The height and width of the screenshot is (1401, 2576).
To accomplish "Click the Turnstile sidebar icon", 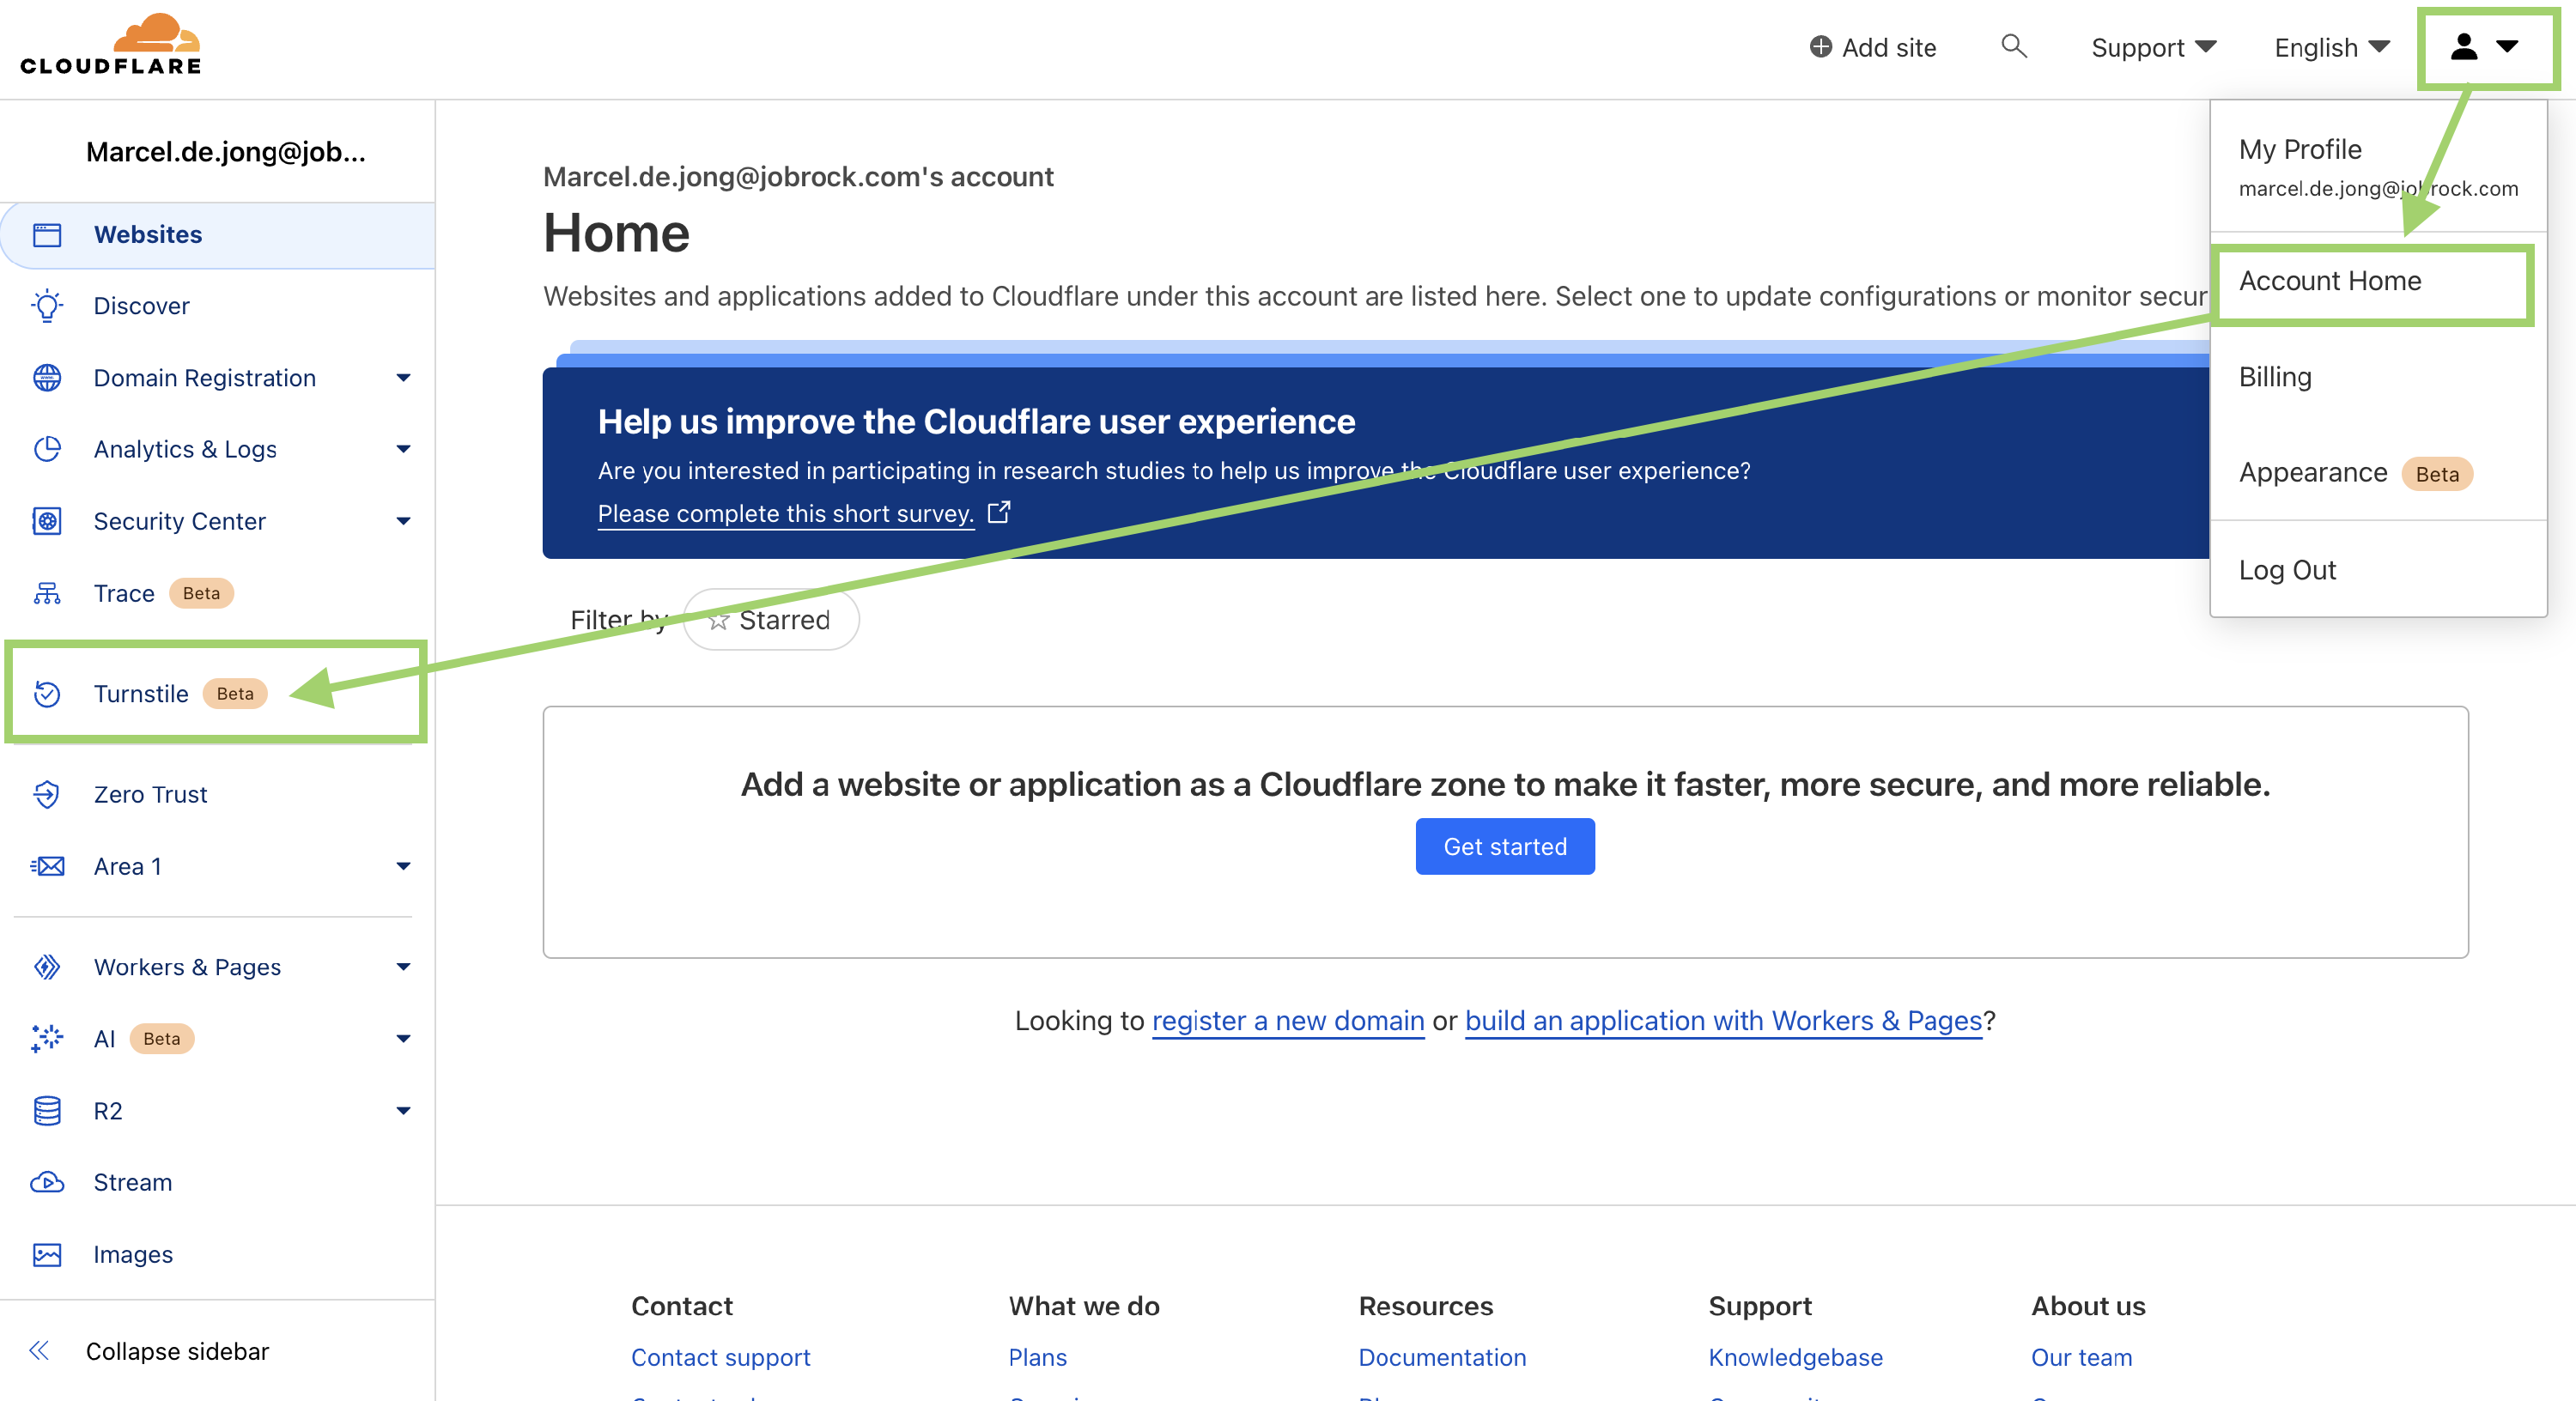I will [47, 693].
